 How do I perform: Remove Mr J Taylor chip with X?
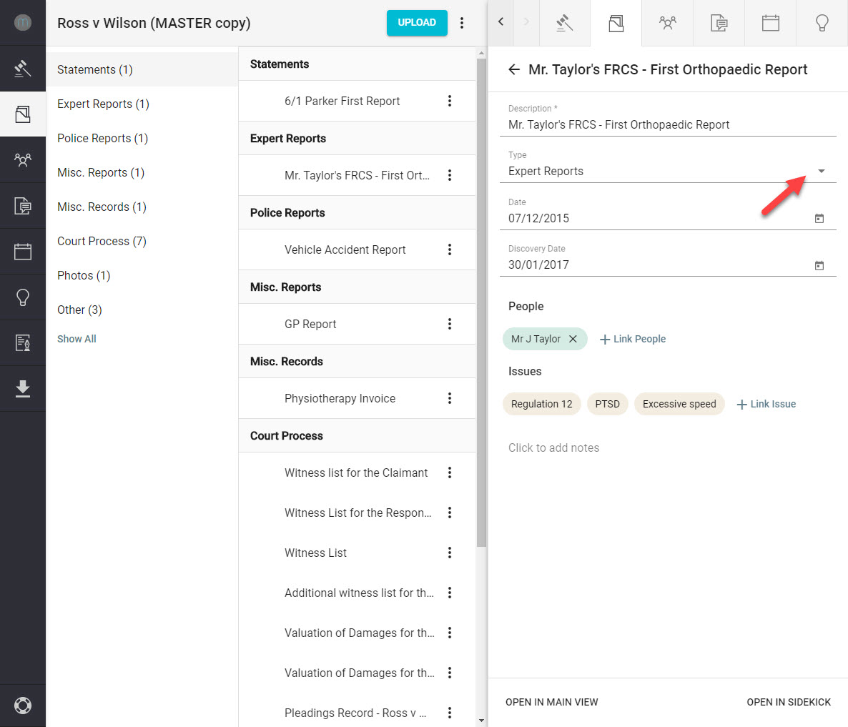click(x=573, y=339)
